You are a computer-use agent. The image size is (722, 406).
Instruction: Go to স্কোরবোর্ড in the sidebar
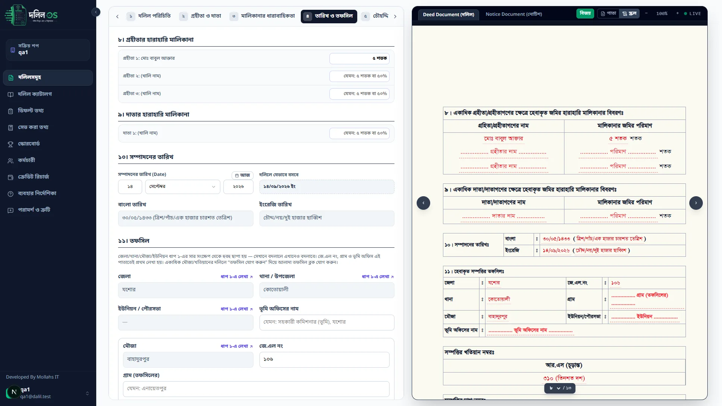[x=48, y=144]
